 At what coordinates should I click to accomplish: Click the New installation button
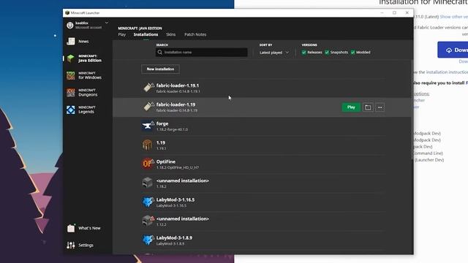click(x=160, y=69)
